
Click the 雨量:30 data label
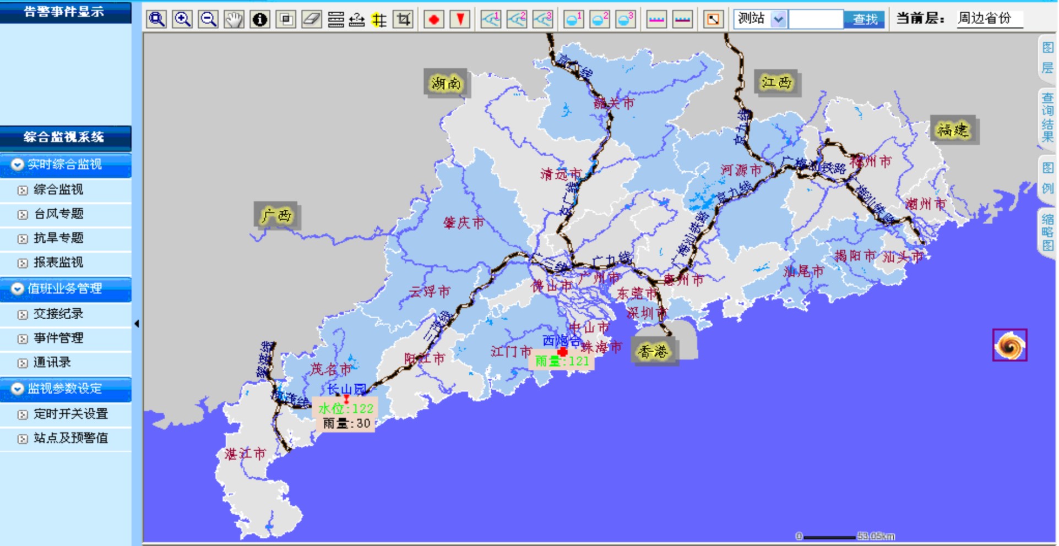tap(346, 423)
